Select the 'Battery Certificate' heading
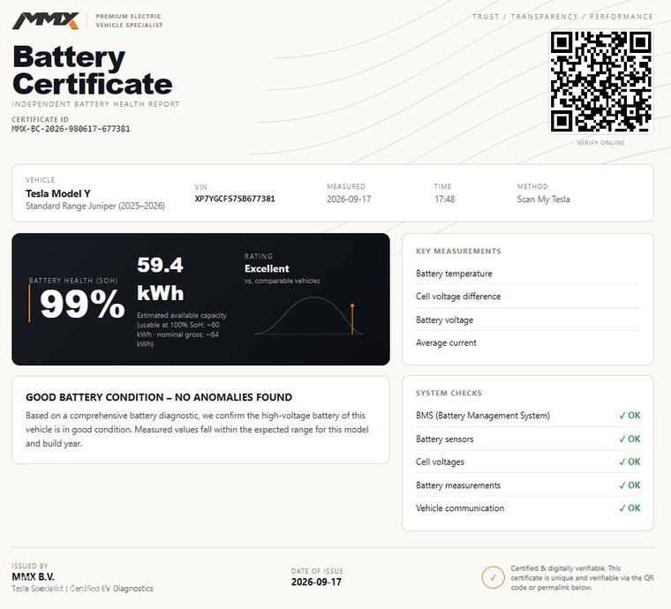The width and height of the screenshot is (671, 609). coord(92,70)
